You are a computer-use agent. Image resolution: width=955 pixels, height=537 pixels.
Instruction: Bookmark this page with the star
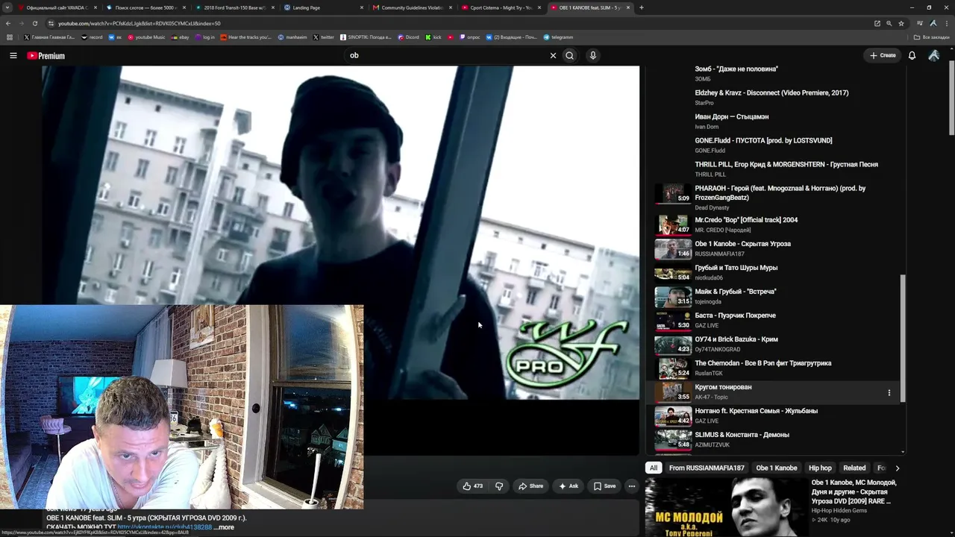(901, 23)
